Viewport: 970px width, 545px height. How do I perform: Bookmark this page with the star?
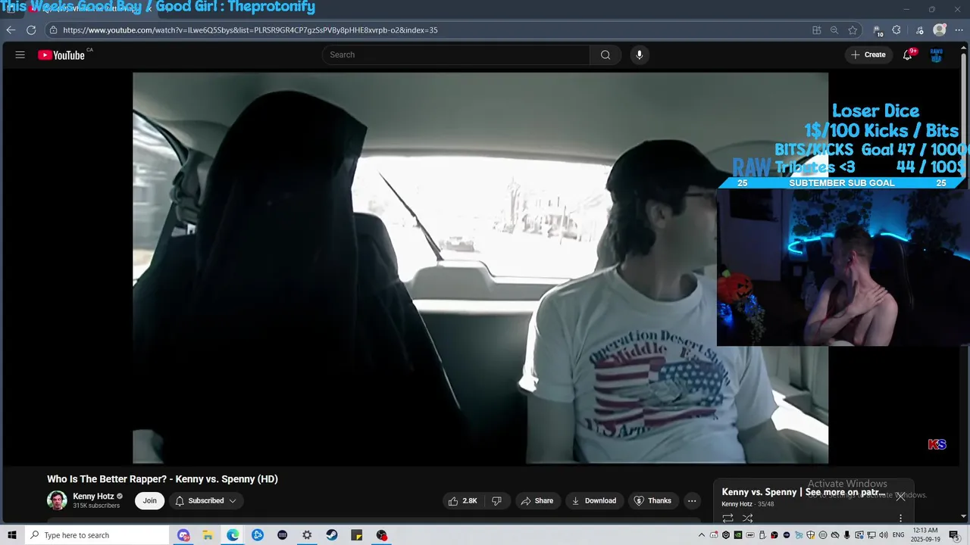[853, 30]
